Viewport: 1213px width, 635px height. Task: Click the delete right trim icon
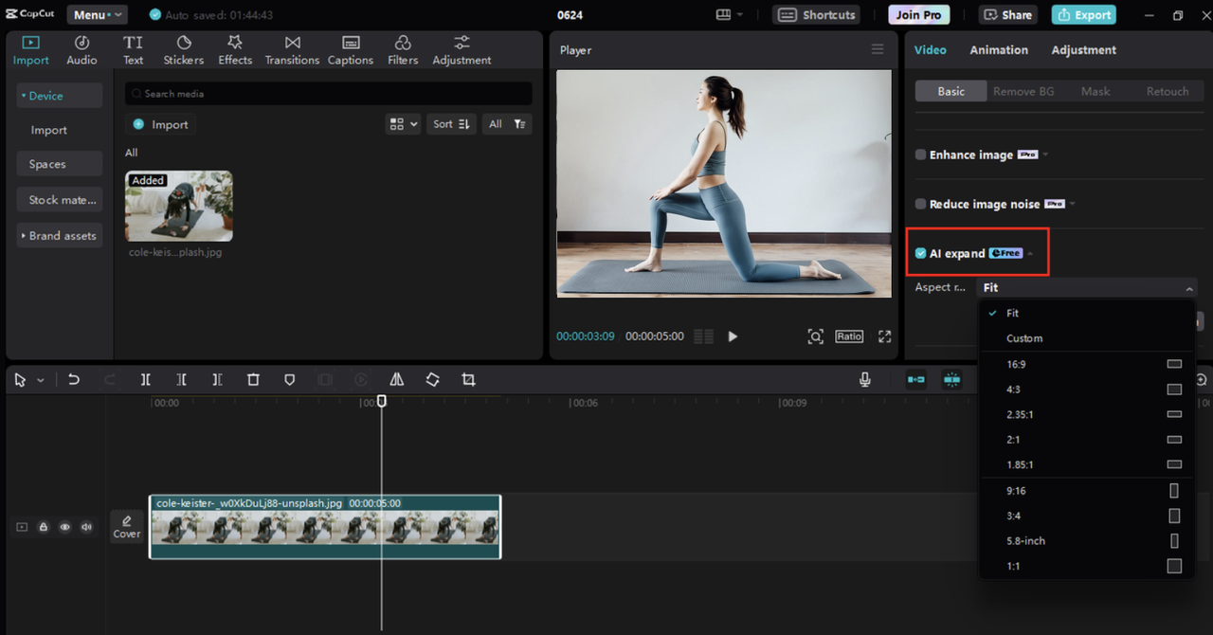[x=217, y=379]
